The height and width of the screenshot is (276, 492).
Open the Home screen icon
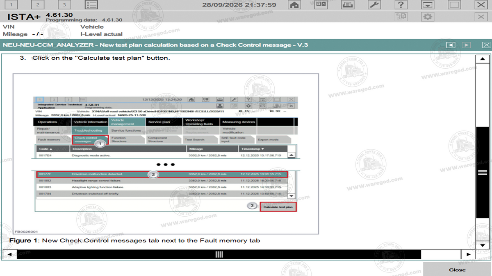294,5
